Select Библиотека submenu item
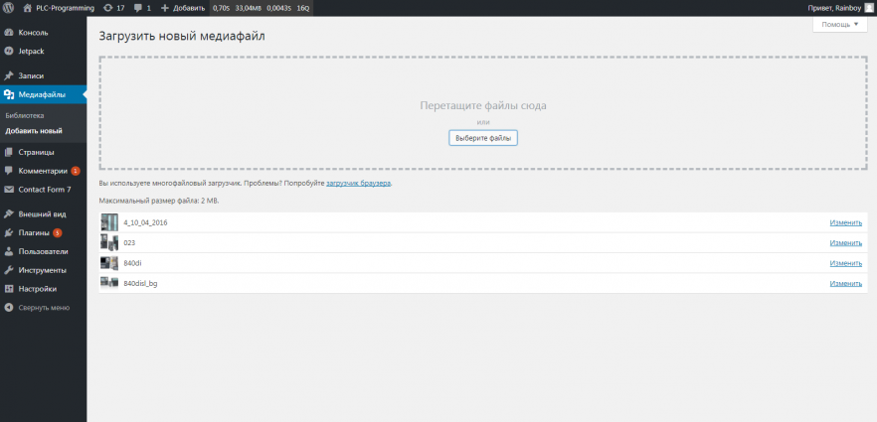877x422 pixels. coord(25,115)
